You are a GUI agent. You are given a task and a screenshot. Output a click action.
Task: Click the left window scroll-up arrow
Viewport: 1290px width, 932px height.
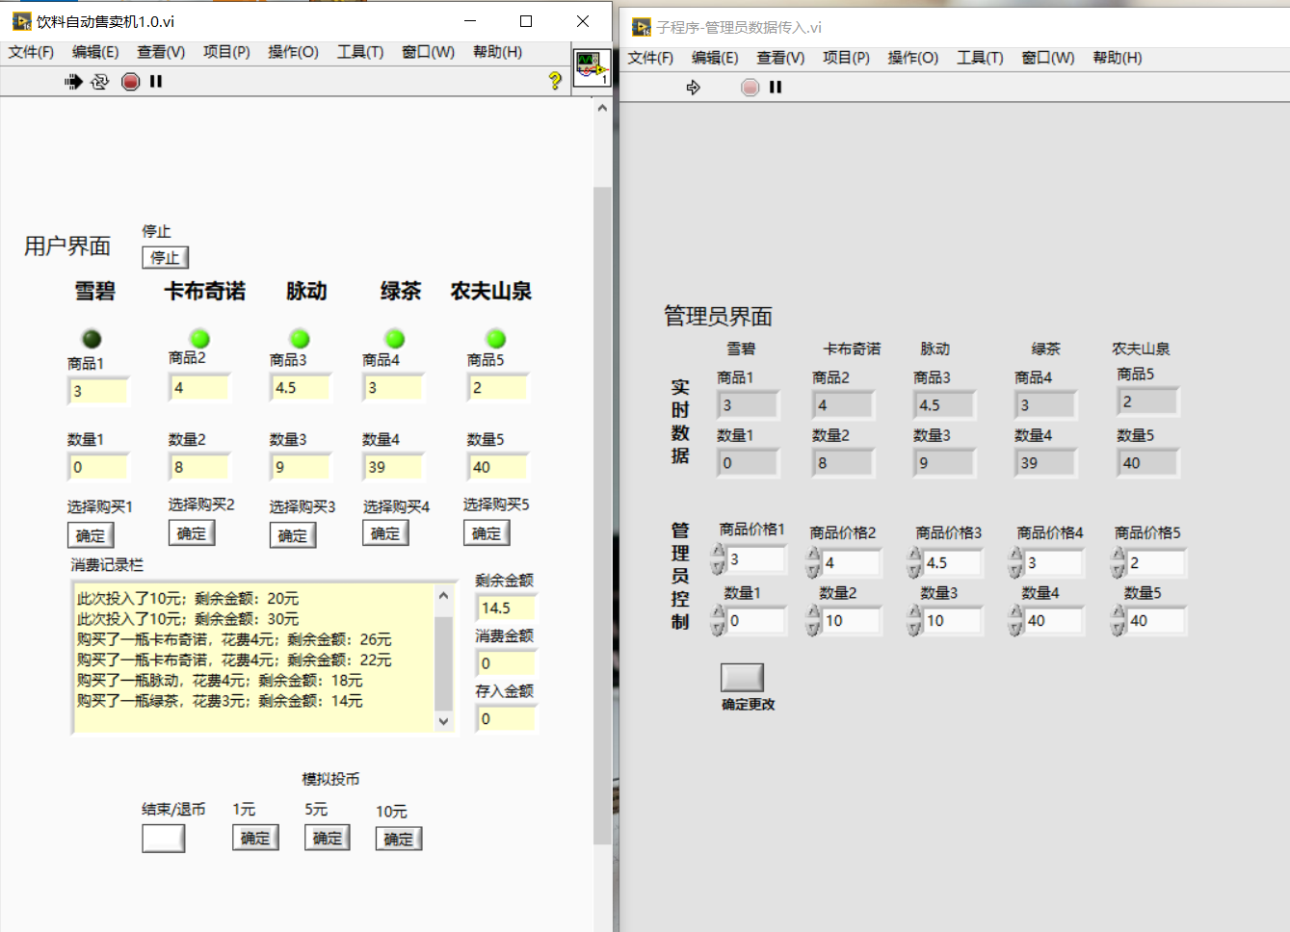(x=602, y=108)
